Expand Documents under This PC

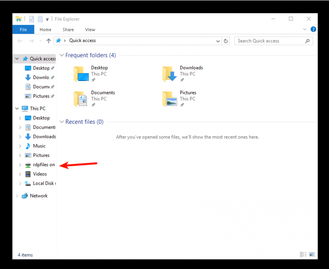tap(20, 127)
